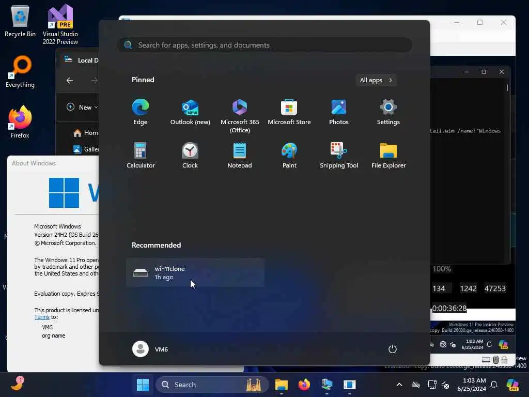Open the notification bell on taskbar
Viewport: 529px width, 397px height.
pos(494,385)
